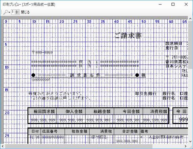Click the 伝票番号 column header
The width and height of the screenshot is (193, 149).
(x=53, y=131)
